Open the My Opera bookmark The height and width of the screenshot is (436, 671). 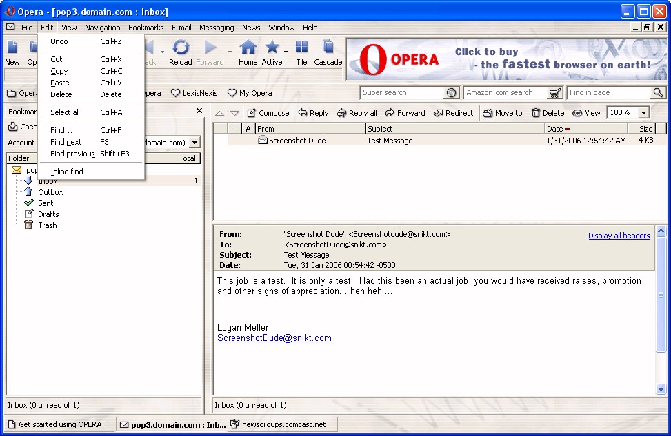[x=250, y=93]
